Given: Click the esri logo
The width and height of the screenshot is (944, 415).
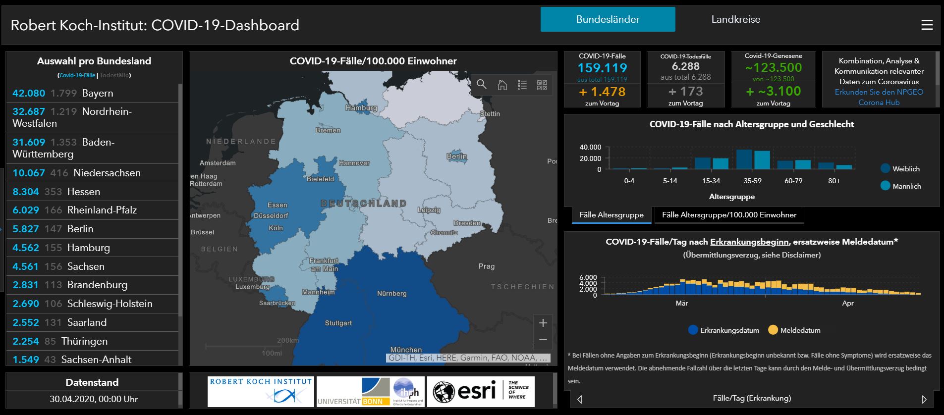Looking at the screenshot, I should 481,392.
